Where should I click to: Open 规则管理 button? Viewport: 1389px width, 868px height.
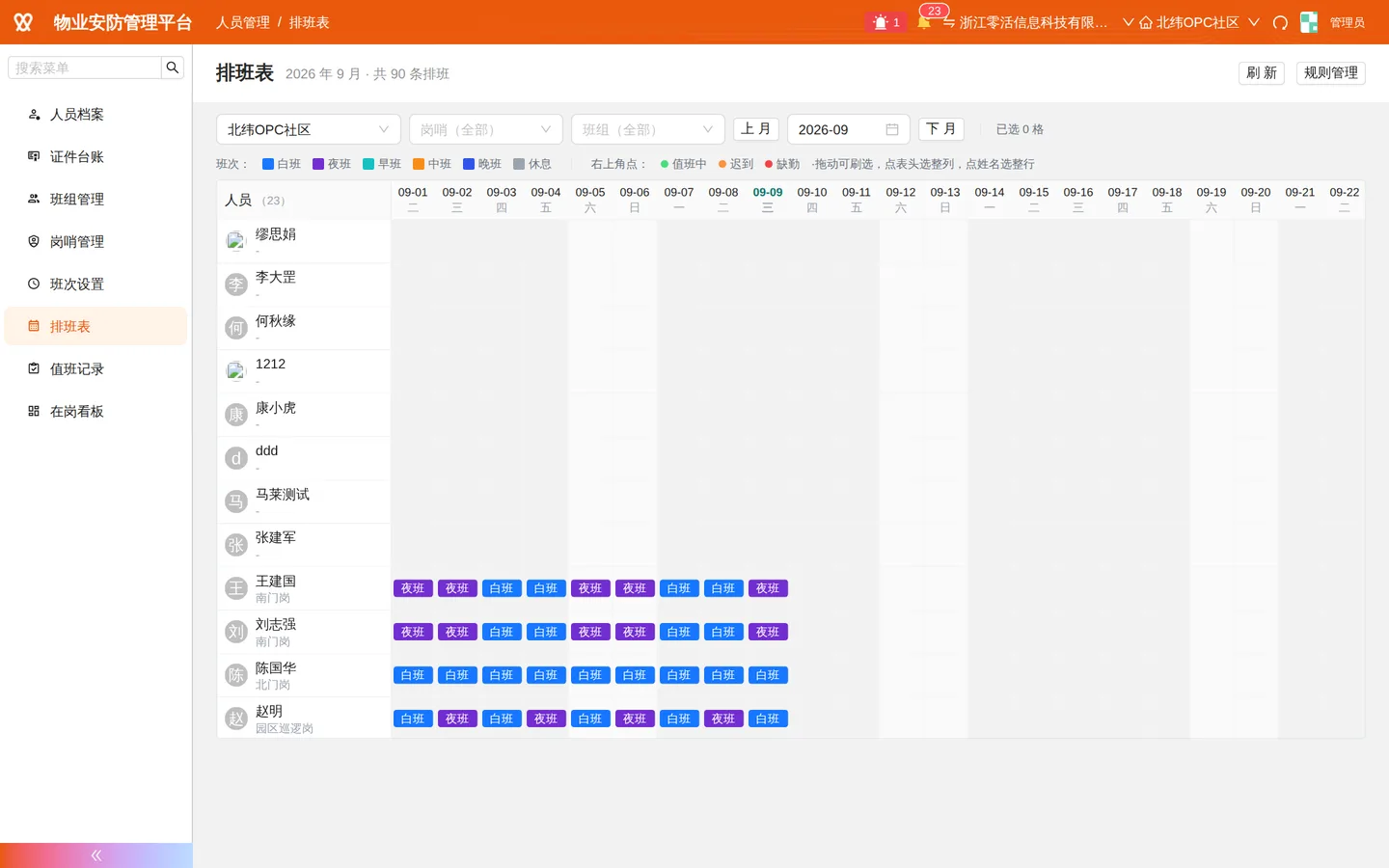click(x=1331, y=73)
